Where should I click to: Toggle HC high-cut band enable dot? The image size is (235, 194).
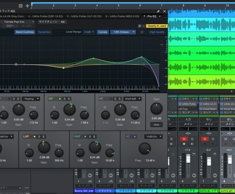point(135,136)
